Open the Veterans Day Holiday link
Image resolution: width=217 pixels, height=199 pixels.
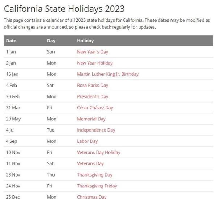[x=99, y=152]
